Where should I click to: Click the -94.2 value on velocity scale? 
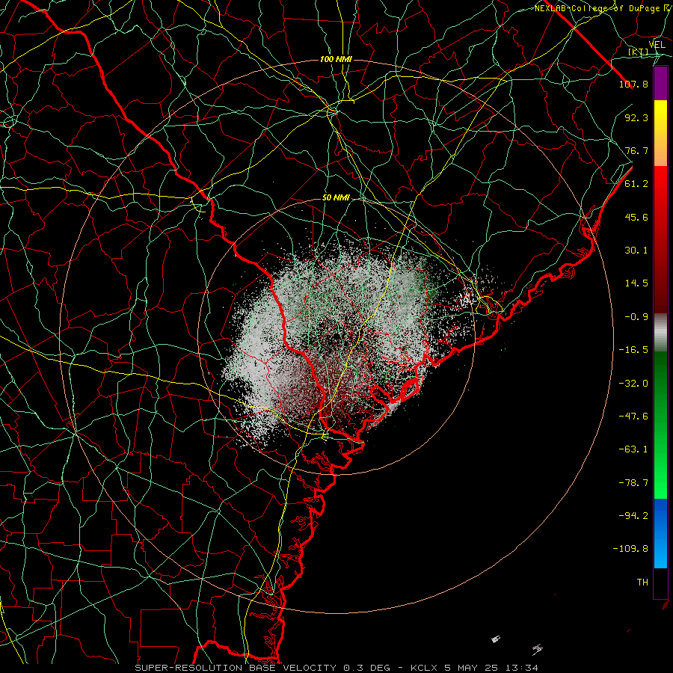pyautogui.click(x=633, y=516)
